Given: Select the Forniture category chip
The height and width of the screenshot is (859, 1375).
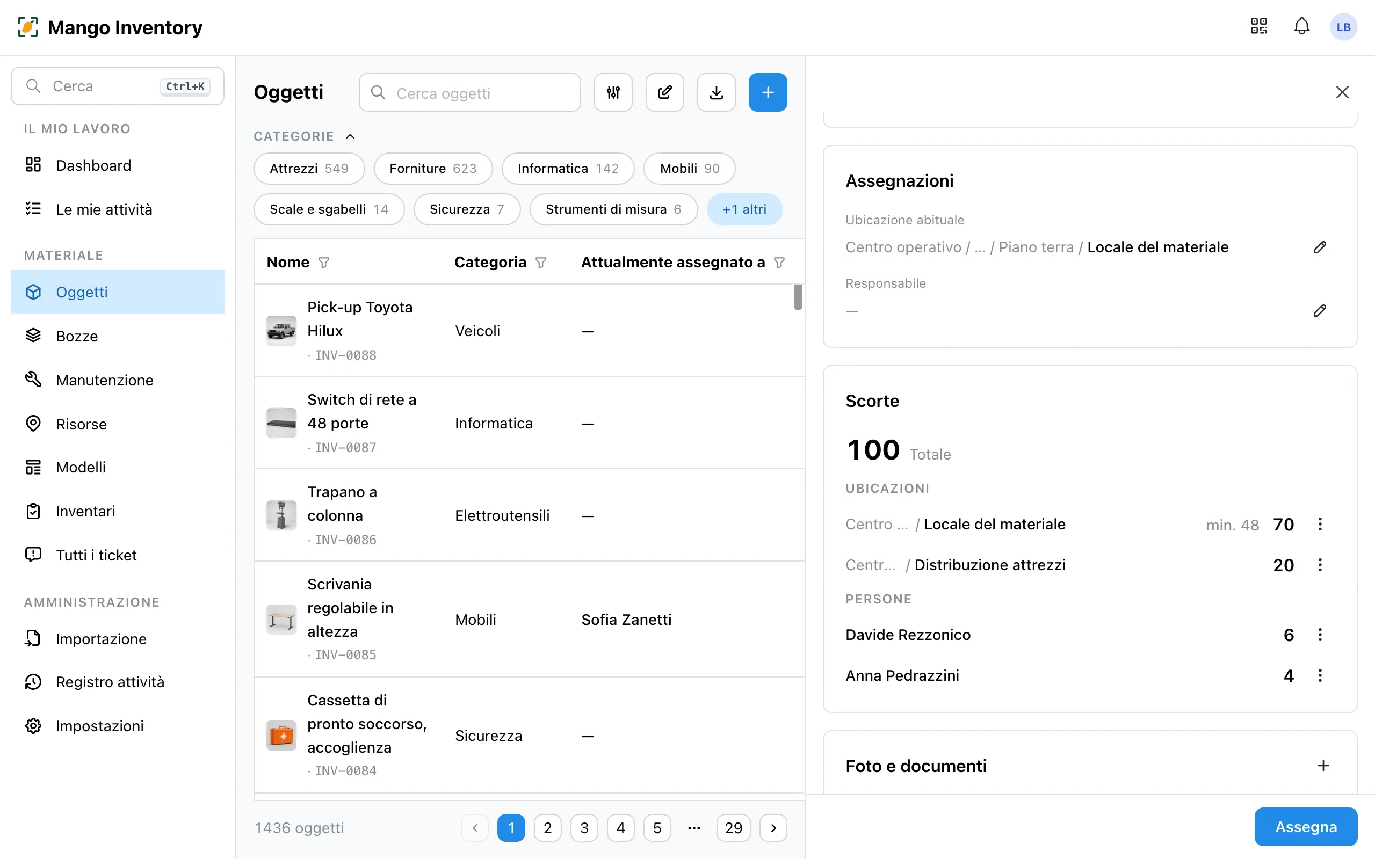Looking at the screenshot, I should (x=433, y=169).
